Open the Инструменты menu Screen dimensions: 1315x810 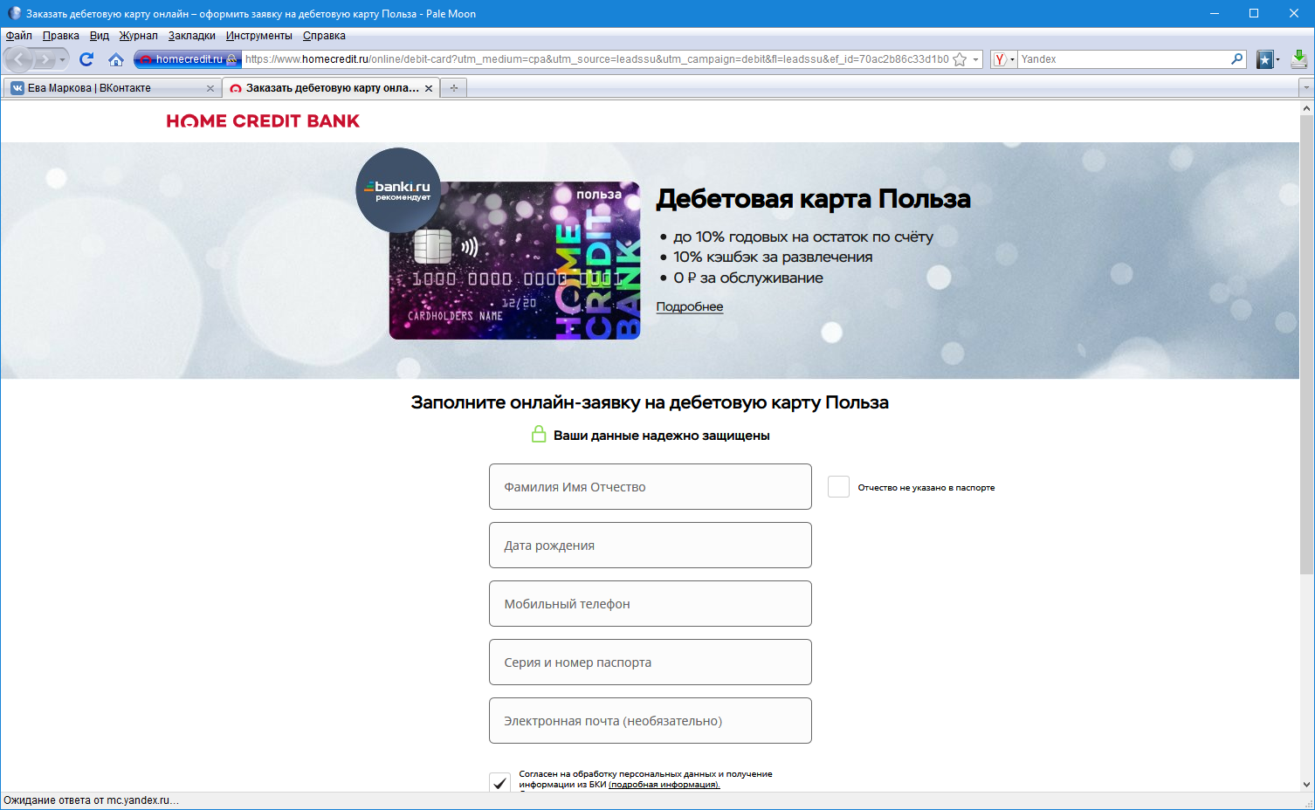[259, 36]
